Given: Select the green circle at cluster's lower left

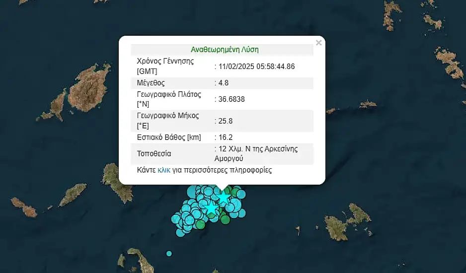Looking at the screenshot, I should tap(200, 225).
